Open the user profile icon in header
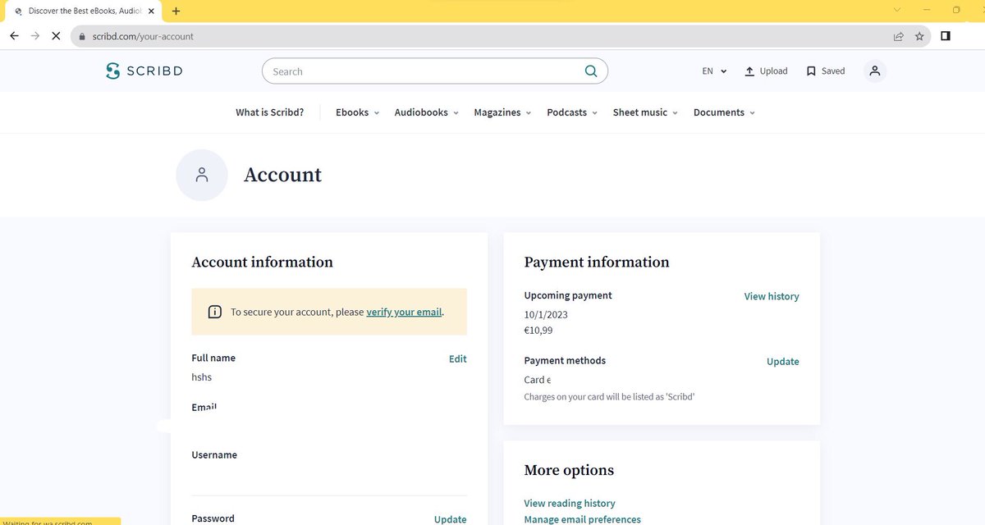Image resolution: width=985 pixels, height=525 pixels. (875, 71)
